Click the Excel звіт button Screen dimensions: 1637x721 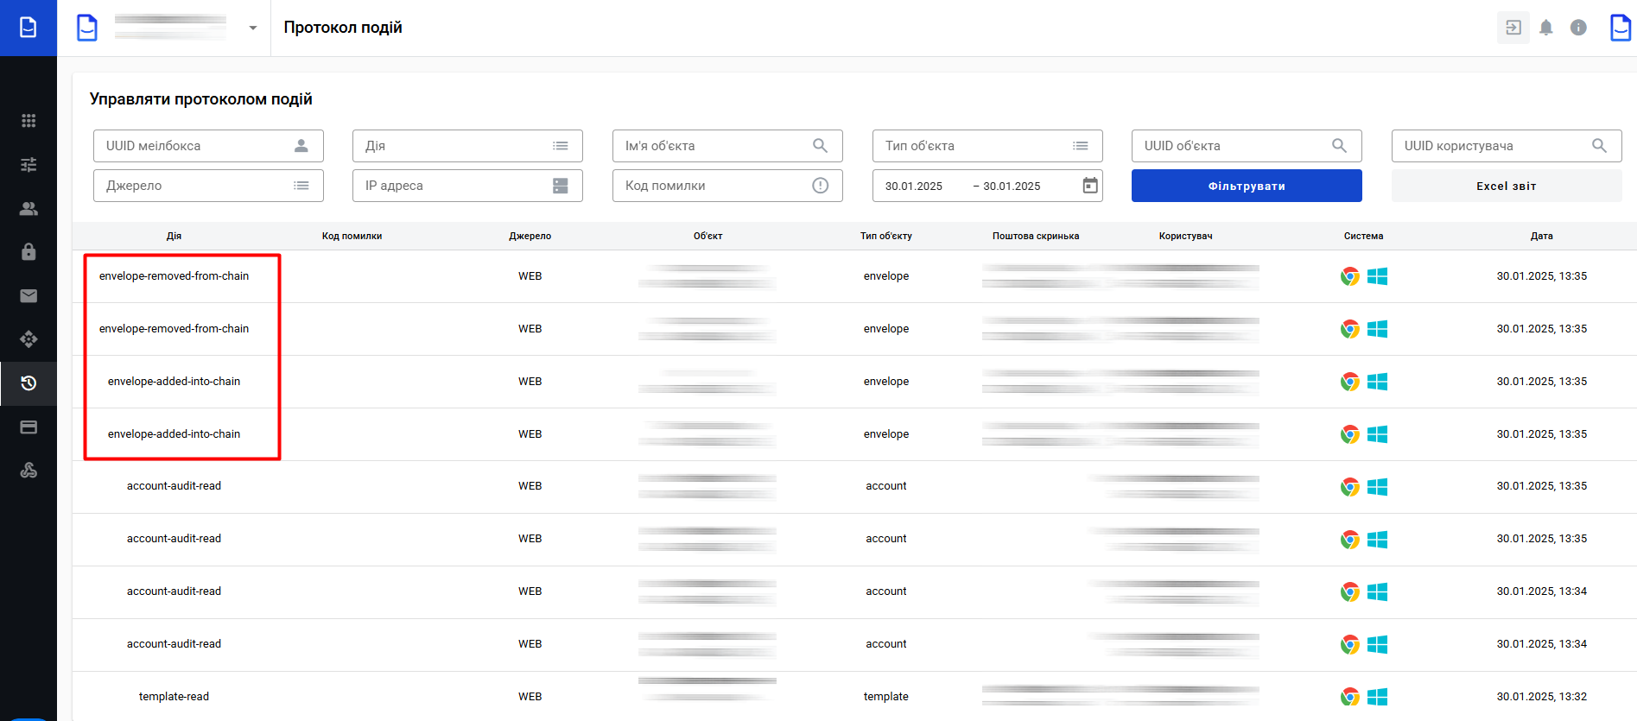(1506, 186)
